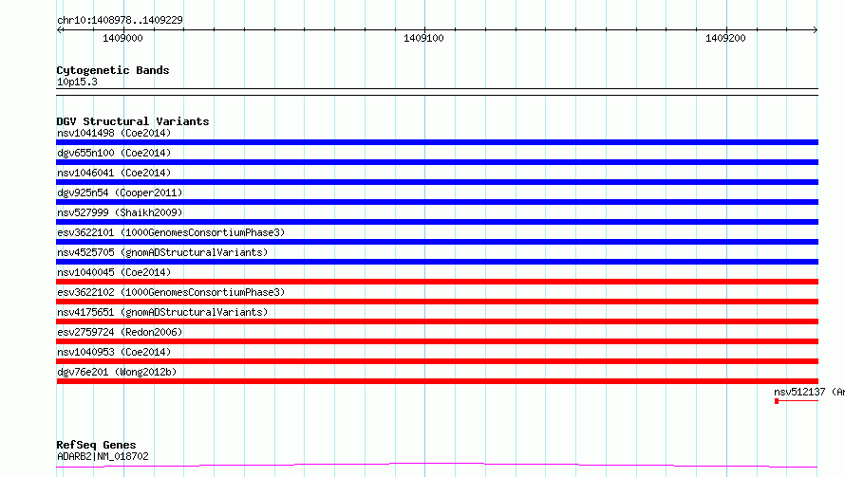Open variant label nsv527999 (Shaikh2009)
The image size is (845, 477).
click(120, 212)
